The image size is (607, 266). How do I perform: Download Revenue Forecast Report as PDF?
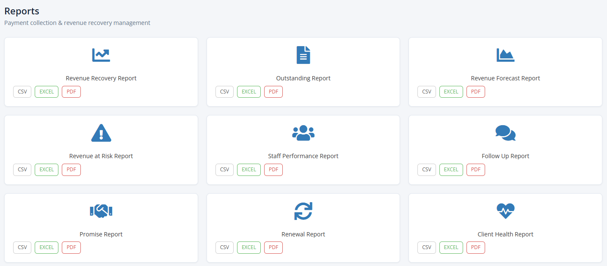(x=476, y=92)
